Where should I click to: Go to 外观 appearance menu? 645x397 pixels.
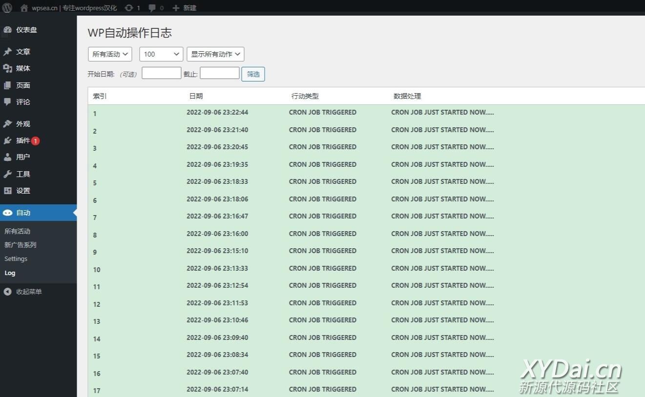click(23, 124)
